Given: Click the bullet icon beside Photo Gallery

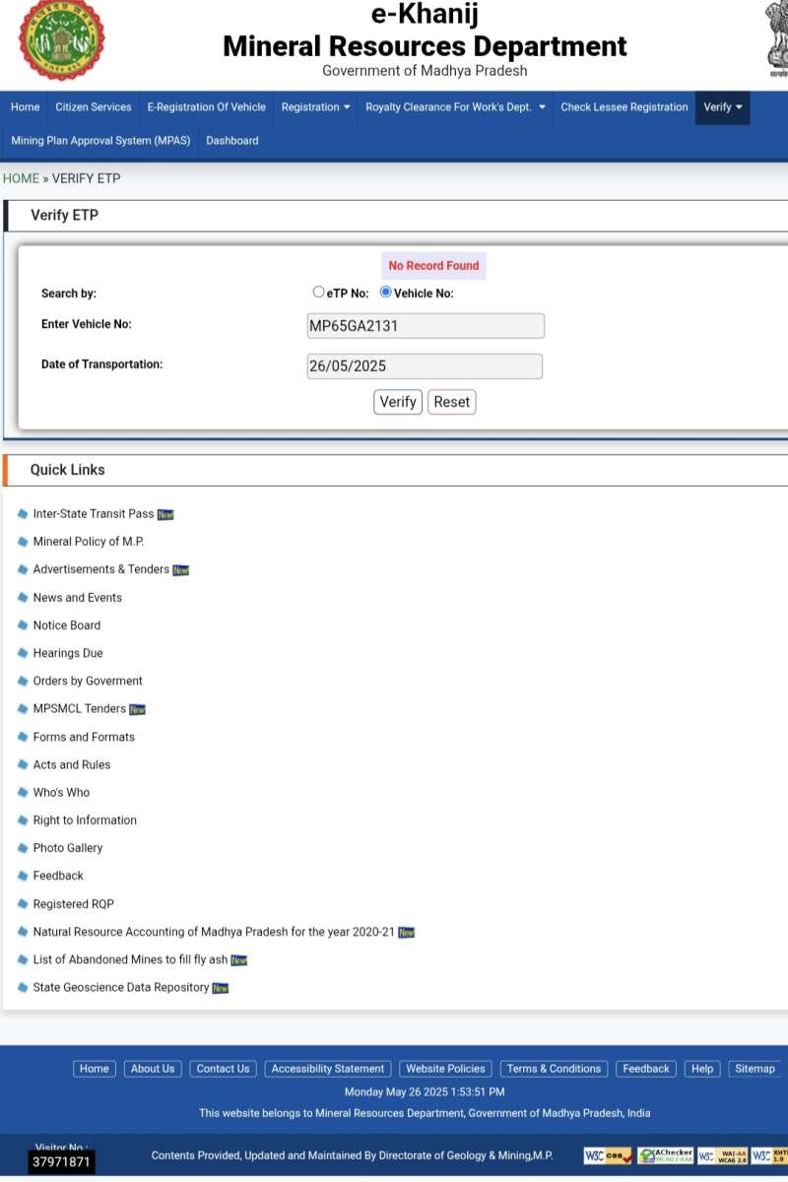Looking at the screenshot, I should 23,847.
